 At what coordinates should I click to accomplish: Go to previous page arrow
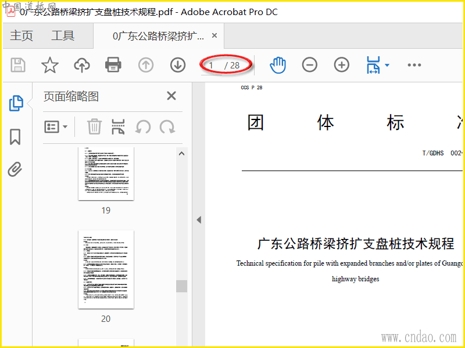(146, 65)
